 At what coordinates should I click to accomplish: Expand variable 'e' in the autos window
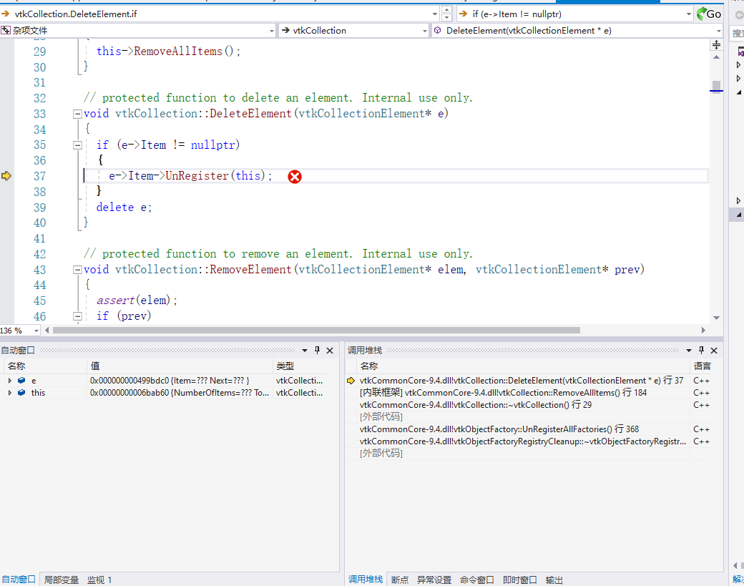tap(10, 381)
